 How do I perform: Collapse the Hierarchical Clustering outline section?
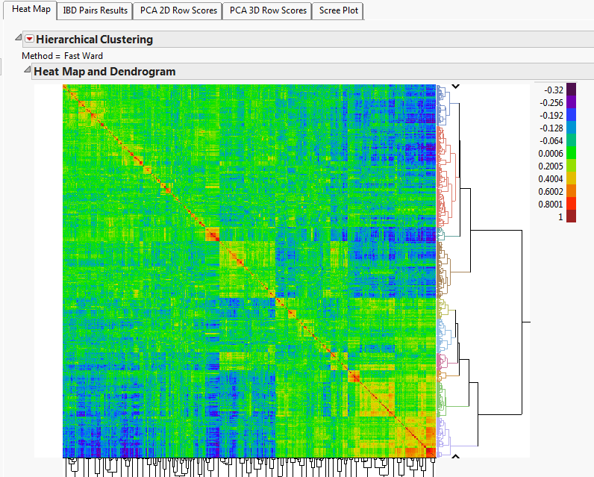18,37
